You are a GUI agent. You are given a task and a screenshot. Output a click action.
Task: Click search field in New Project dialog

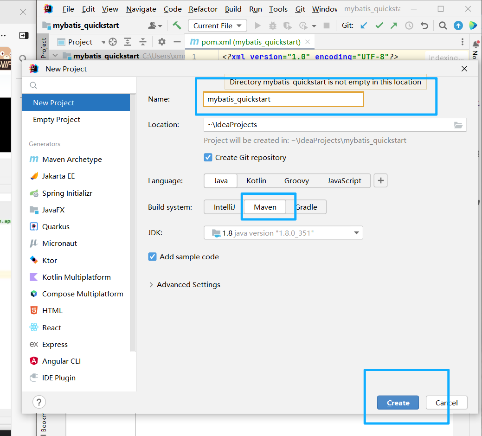click(x=79, y=85)
